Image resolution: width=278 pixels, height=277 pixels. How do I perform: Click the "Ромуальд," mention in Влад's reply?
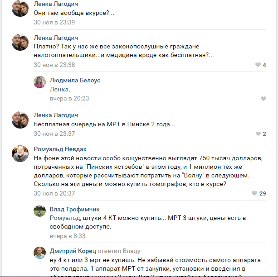[x=65, y=218]
